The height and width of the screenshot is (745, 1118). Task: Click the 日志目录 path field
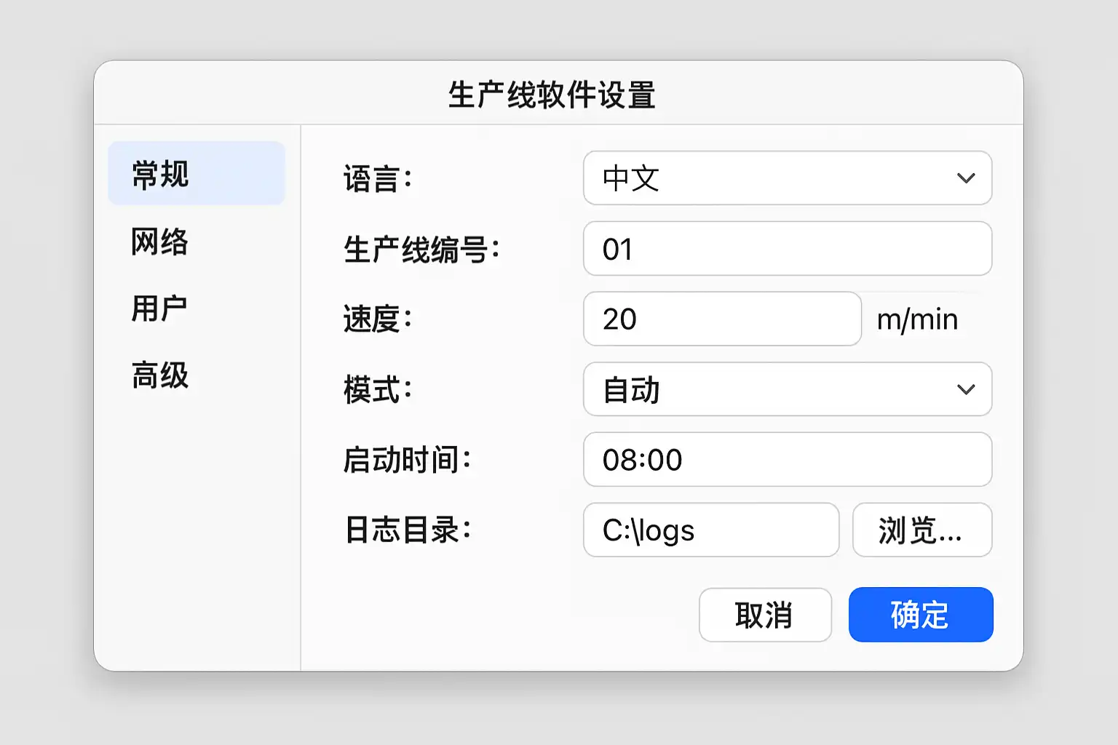[711, 530]
